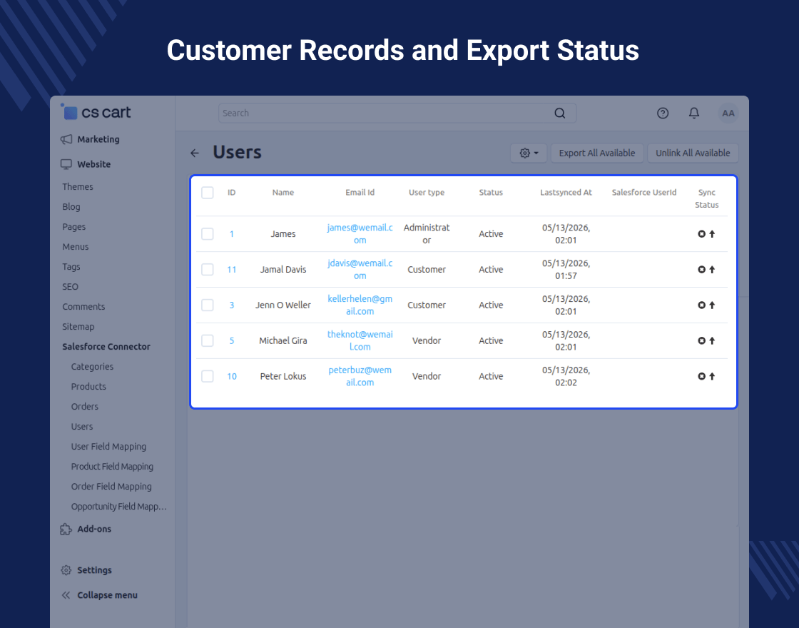This screenshot has width=799, height=628.
Task: Check the box for Michael Gira
Action: click(208, 340)
